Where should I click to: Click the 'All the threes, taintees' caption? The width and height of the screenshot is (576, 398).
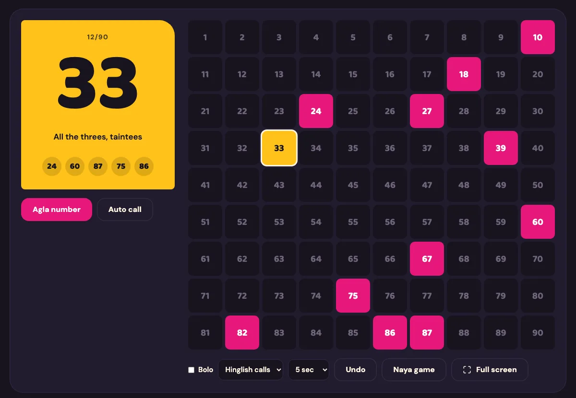pos(98,137)
